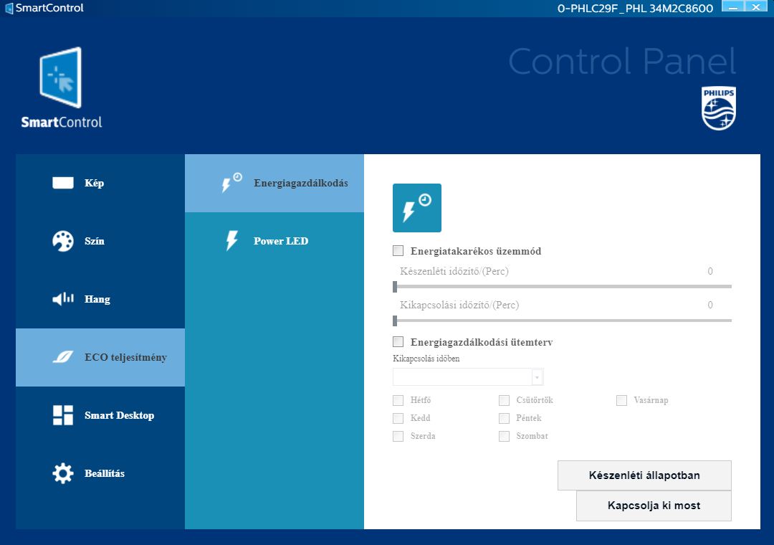Viewport: 774px width, 545px height.
Task: Open the Kikapcsolás időben dropdown arrow
Action: click(537, 377)
